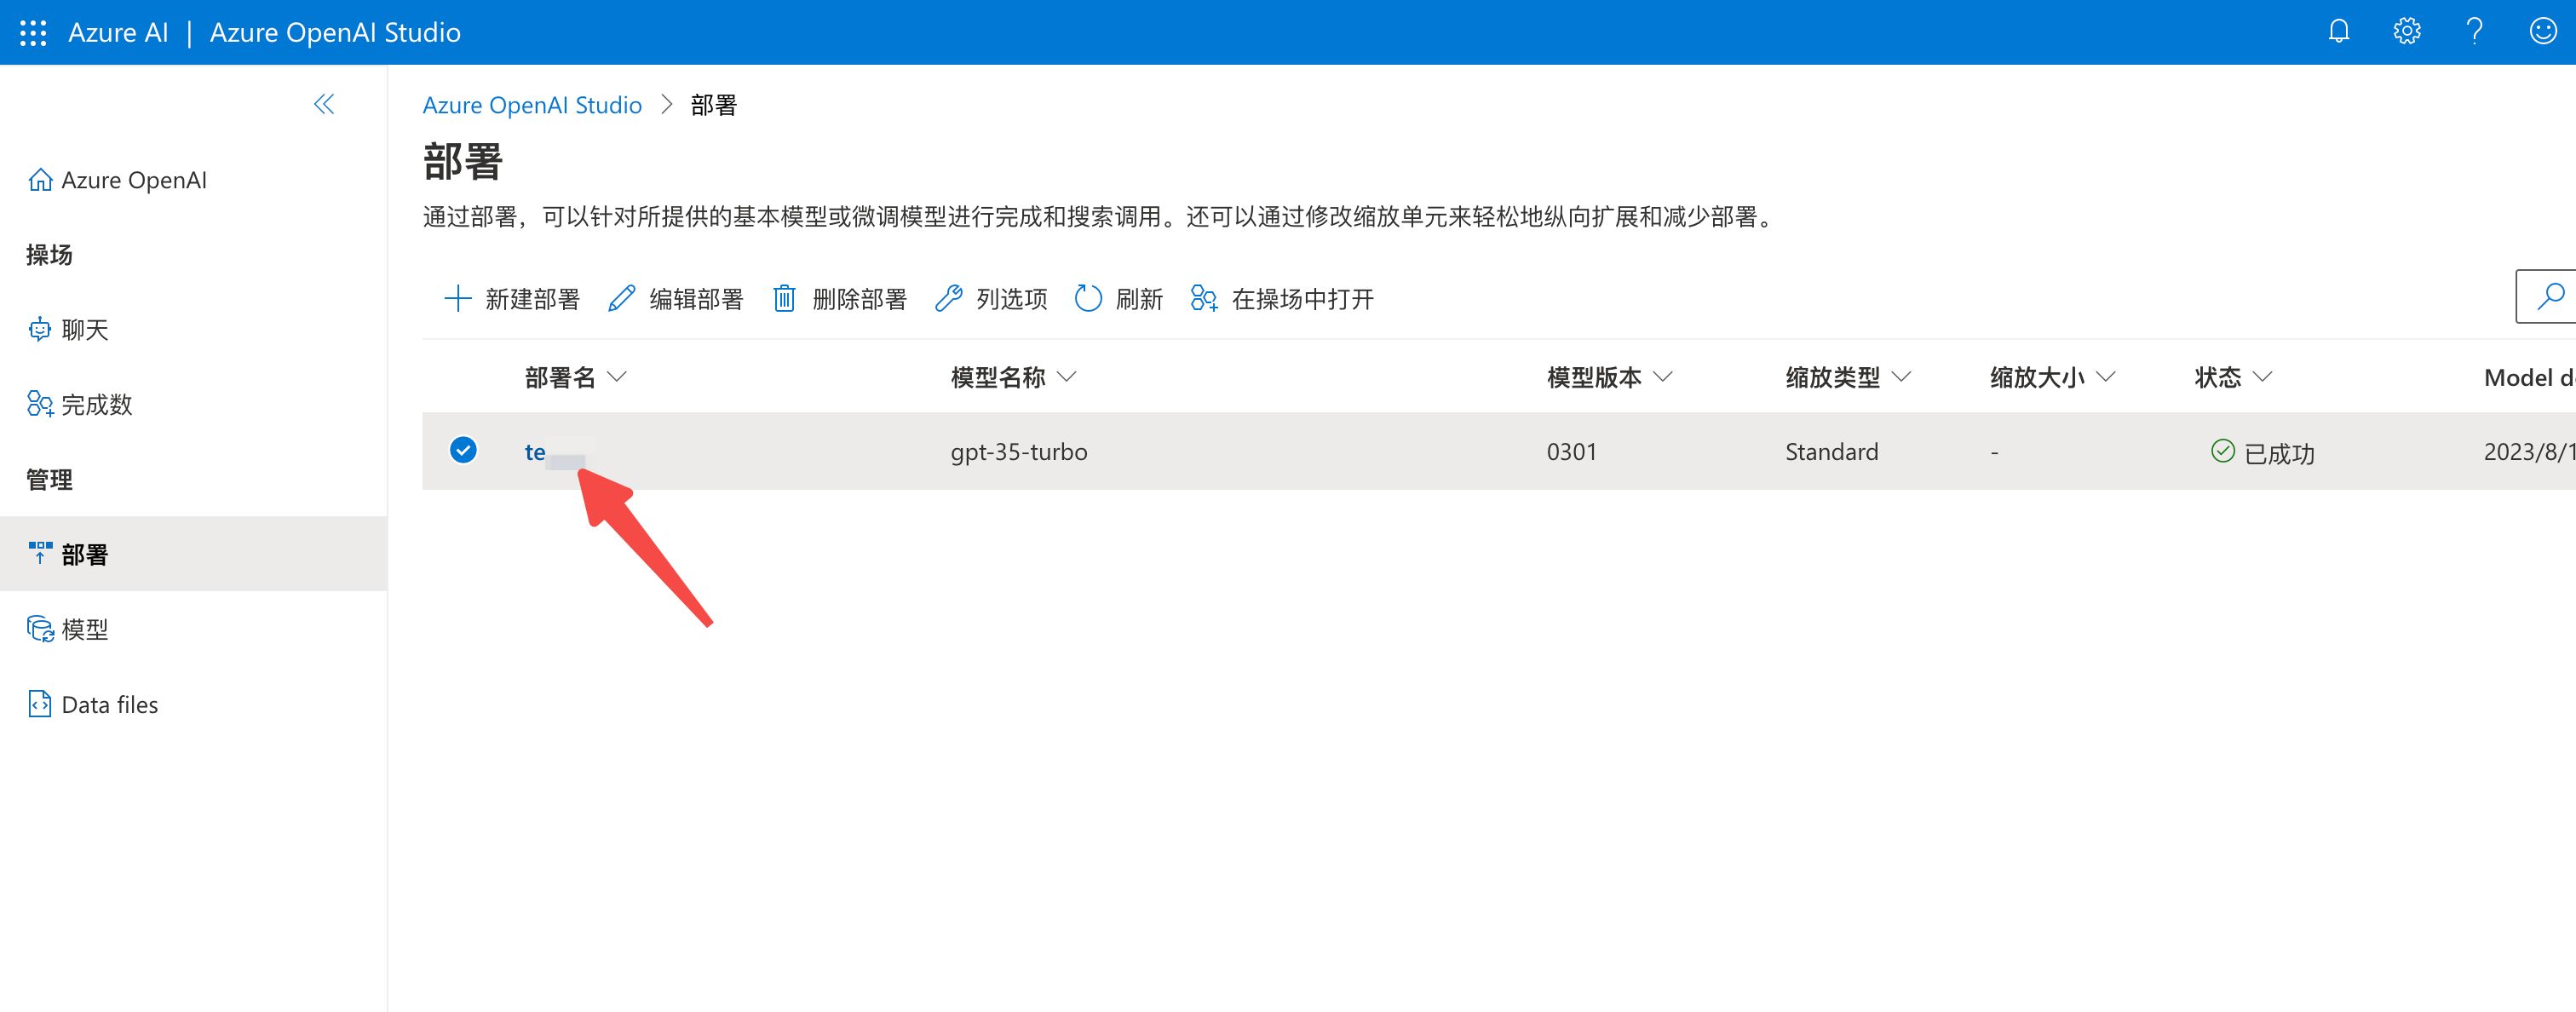Click the green success check icon
Viewport: 2576px width, 1012px height.
(x=2222, y=451)
